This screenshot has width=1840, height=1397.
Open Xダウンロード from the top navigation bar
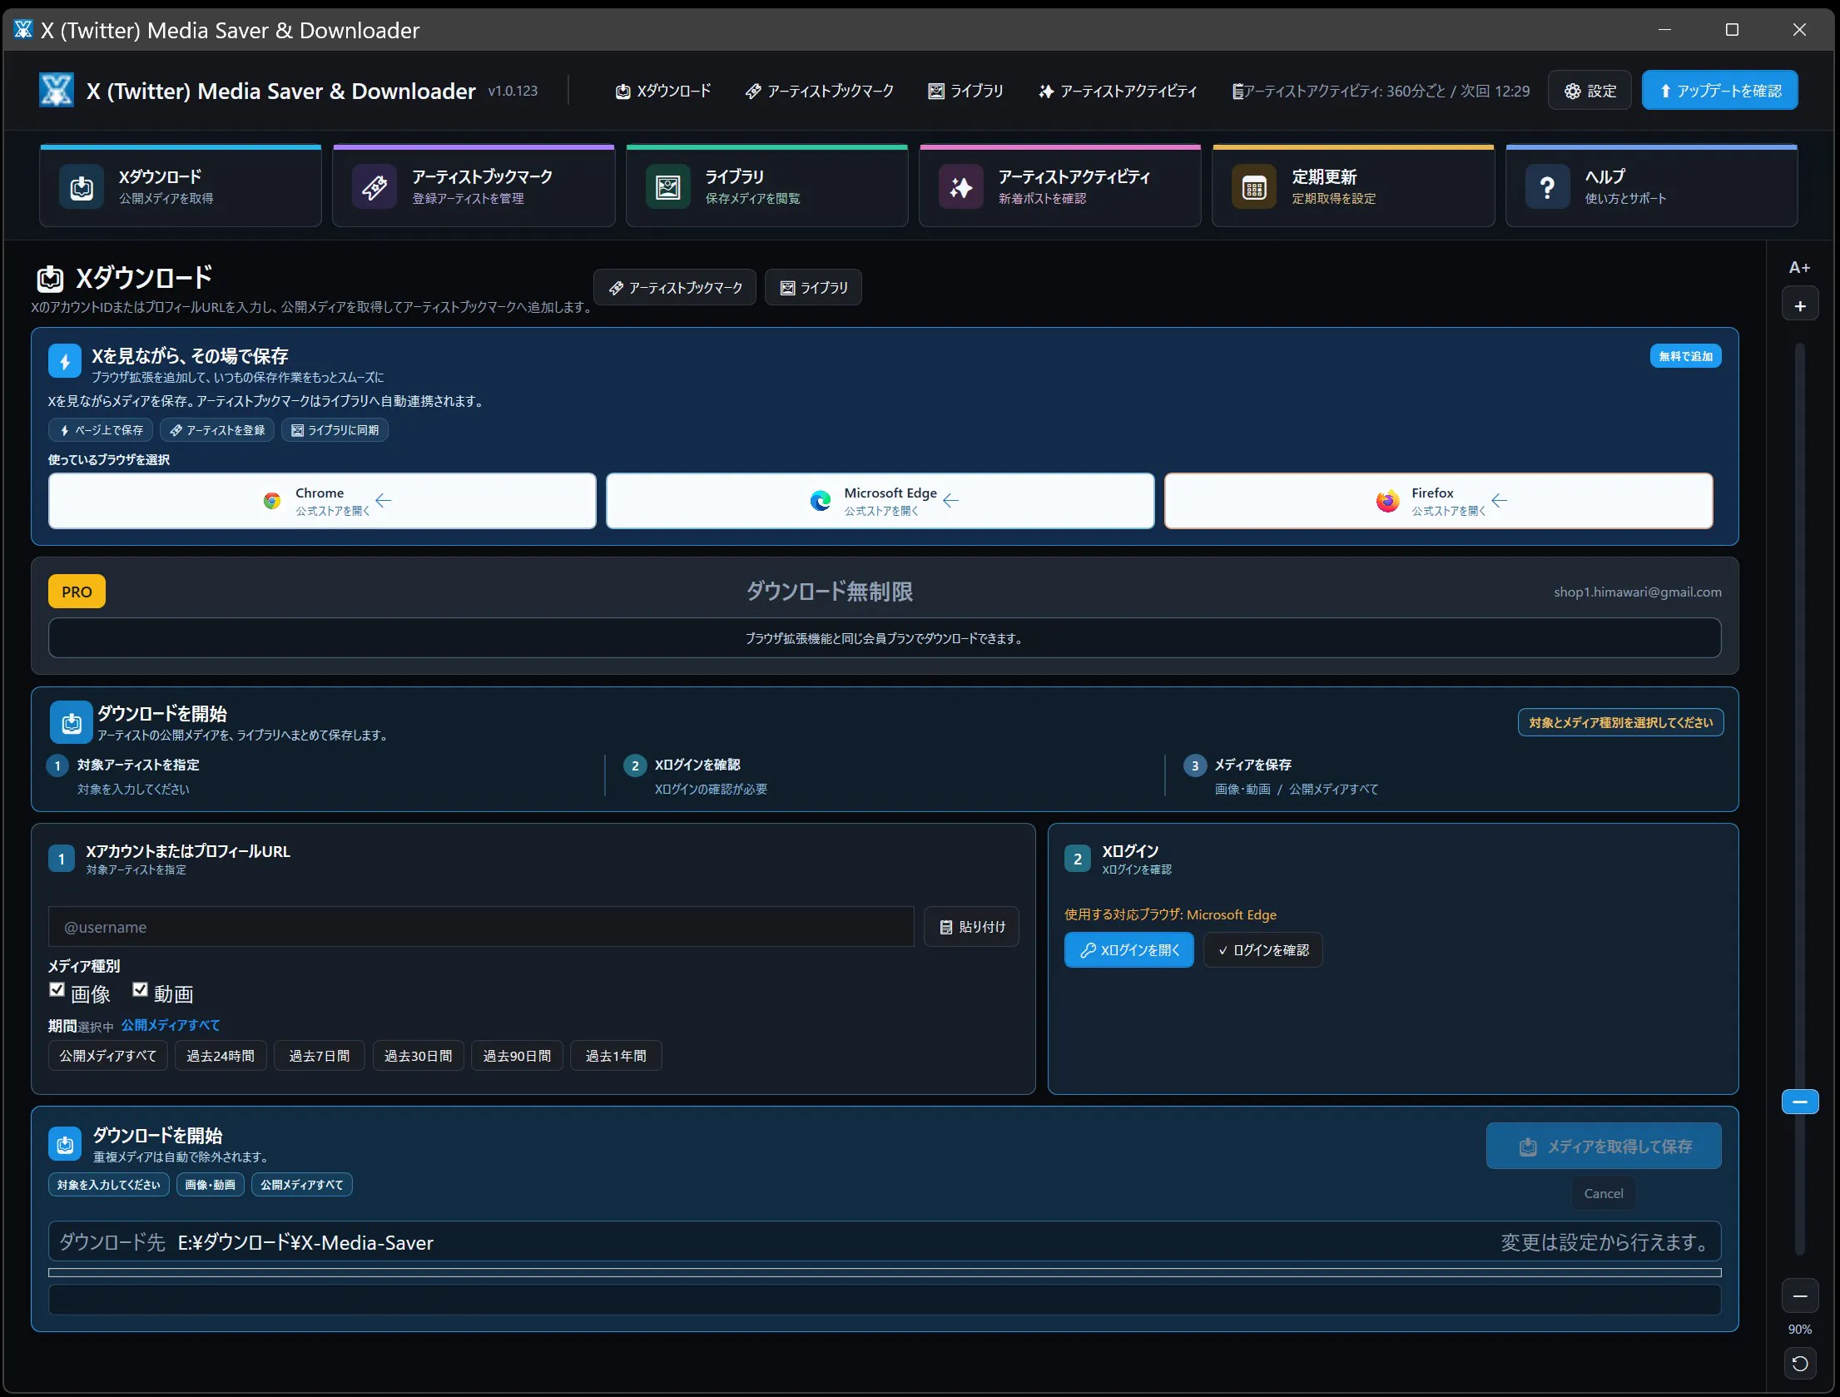tap(663, 91)
